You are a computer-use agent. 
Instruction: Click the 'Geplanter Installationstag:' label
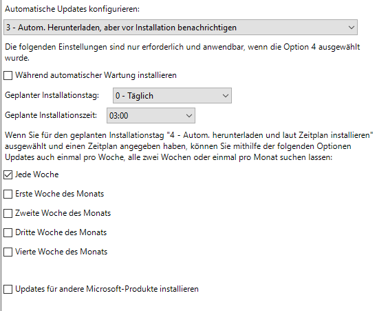point(52,95)
